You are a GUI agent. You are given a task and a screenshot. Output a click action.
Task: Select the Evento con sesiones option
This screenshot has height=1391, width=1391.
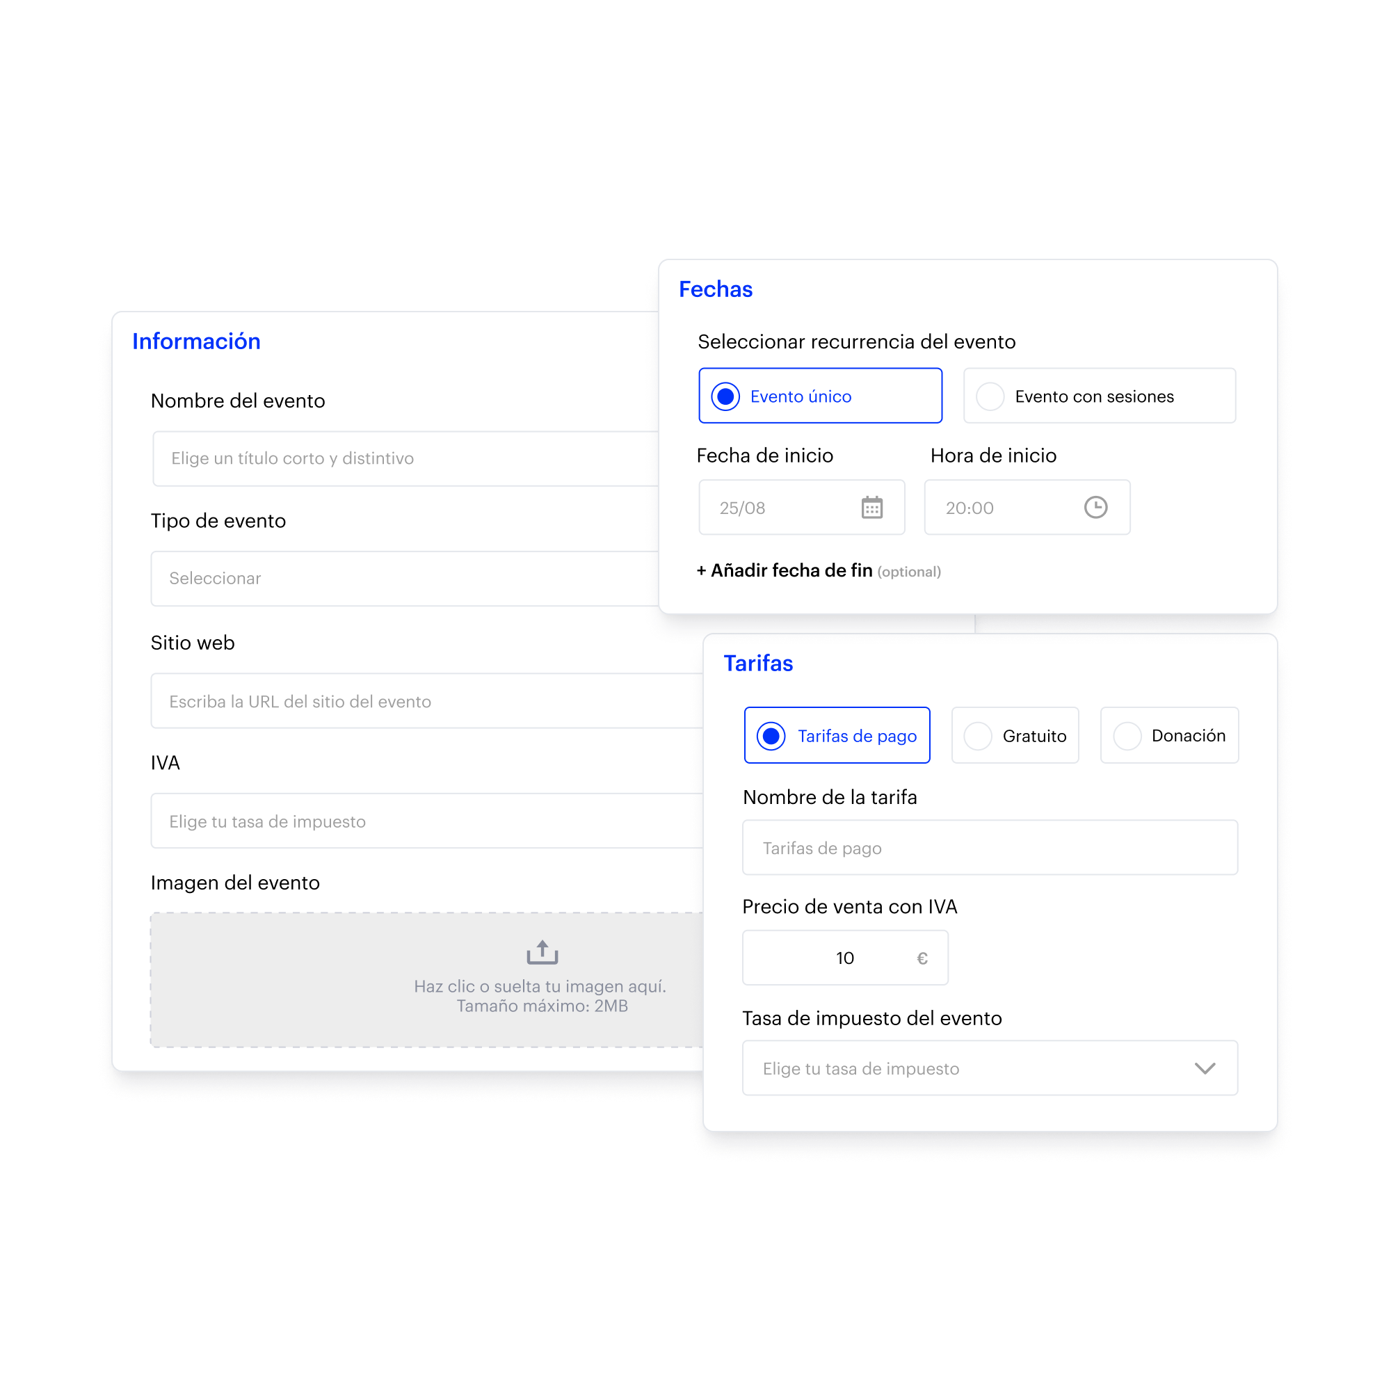[1100, 396]
